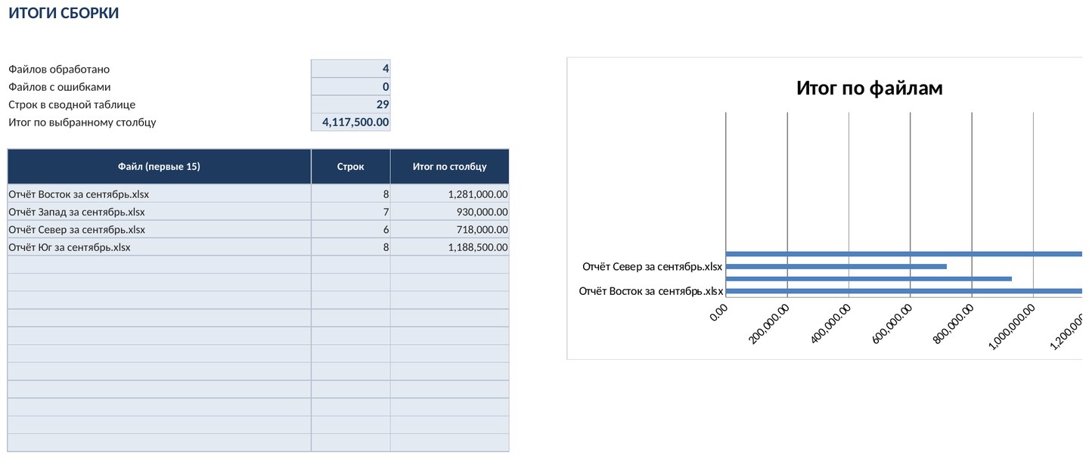
Task: Select the total 1,188,500.00 for Юг
Action: [x=450, y=247]
